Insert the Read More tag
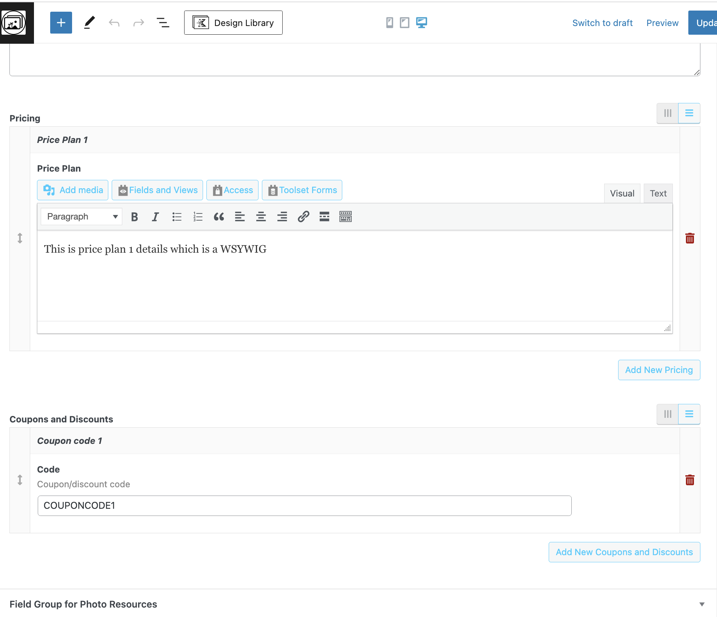 click(325, 217)
